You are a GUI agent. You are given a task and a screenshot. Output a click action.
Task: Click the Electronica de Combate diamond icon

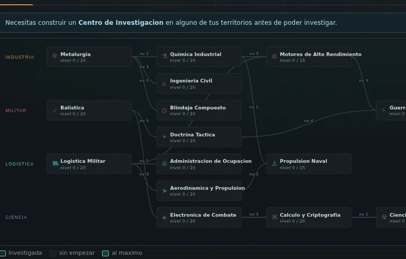pyautogui.click(x=165, y=218)
